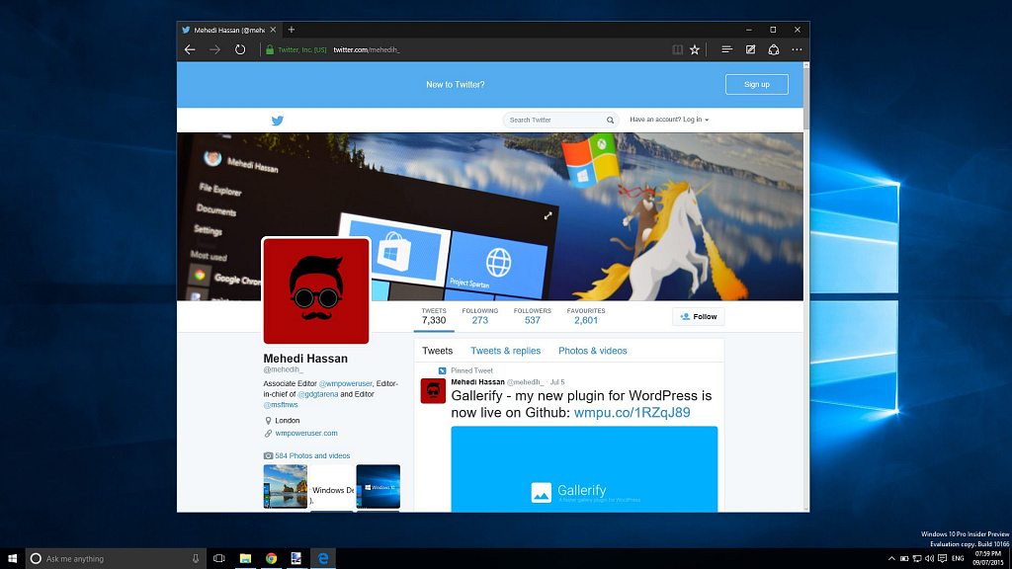Image resolution: width=1012 pixels, height=569 pixels.
Task: Click the Cortana microphone icon
Action: [x=196, y=559]
